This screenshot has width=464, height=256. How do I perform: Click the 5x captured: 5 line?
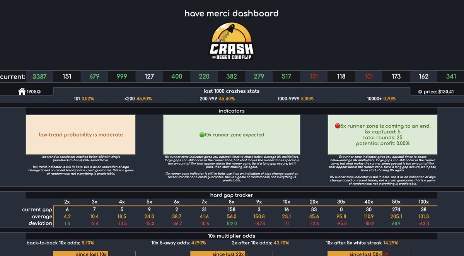tap(382, 132)
